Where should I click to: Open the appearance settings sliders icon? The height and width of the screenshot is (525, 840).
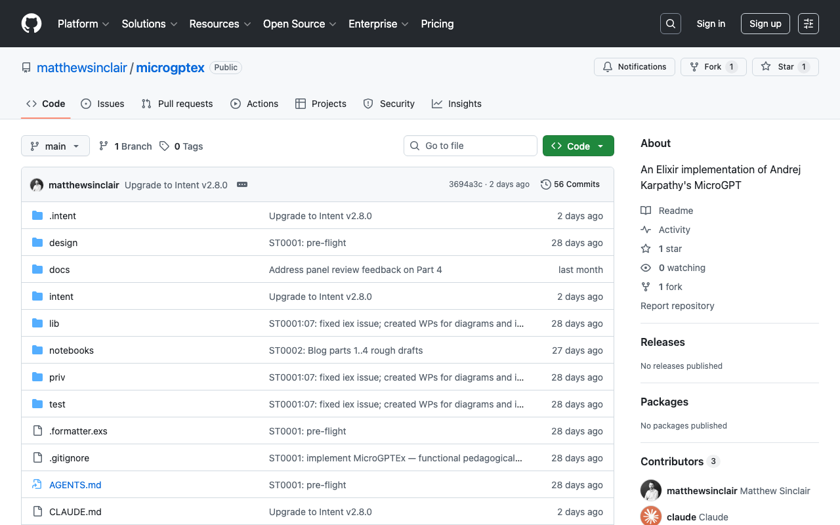click(x=808, y=24)
